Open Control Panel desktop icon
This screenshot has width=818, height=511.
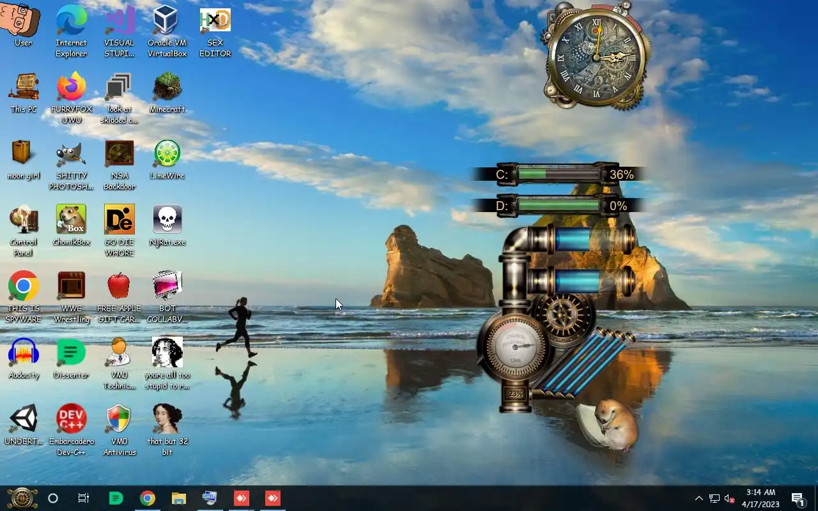(23, 231)
